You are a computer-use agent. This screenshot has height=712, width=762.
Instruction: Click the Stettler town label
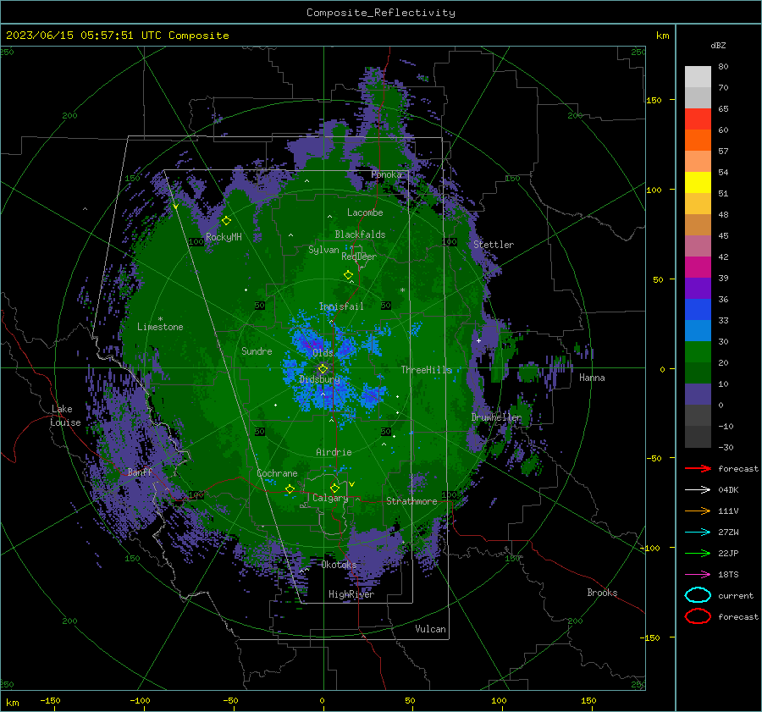point(494,245)
